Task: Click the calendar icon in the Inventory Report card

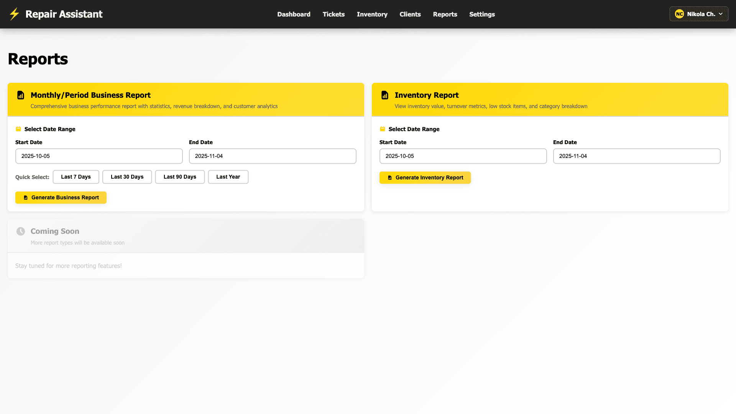Action: tap(382, 129)
